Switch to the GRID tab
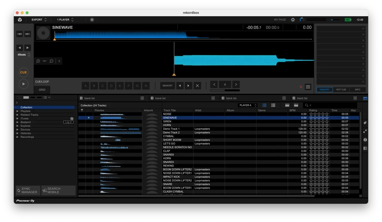This screenshot has width=382, height=222. (x=42, y=90)
